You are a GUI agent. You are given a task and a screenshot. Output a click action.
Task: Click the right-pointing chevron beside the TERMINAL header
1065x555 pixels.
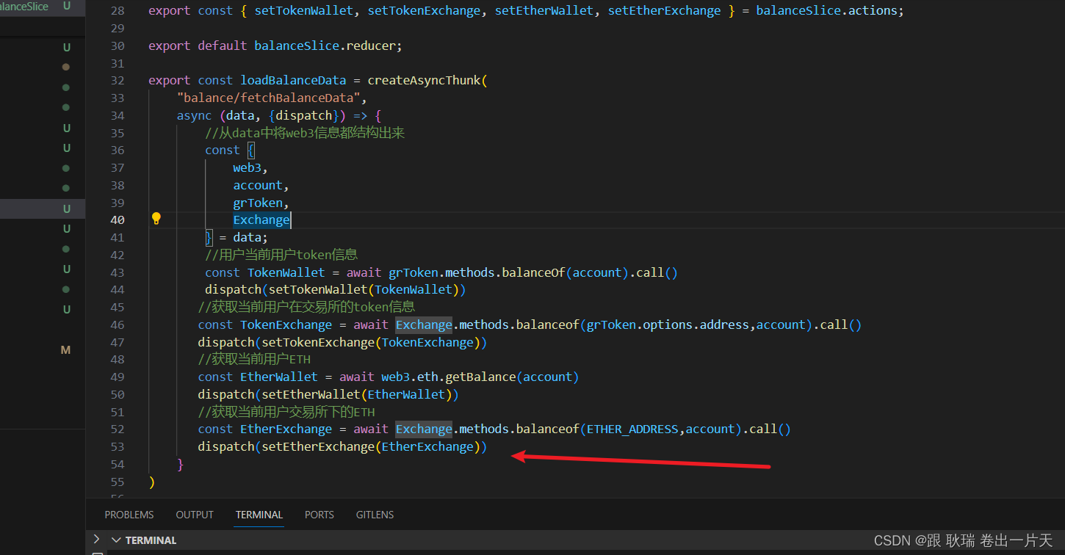[x=97, y=540]
